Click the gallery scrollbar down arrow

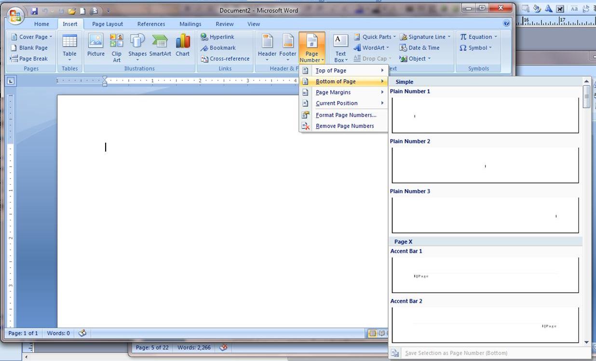(x=587, y=342)
